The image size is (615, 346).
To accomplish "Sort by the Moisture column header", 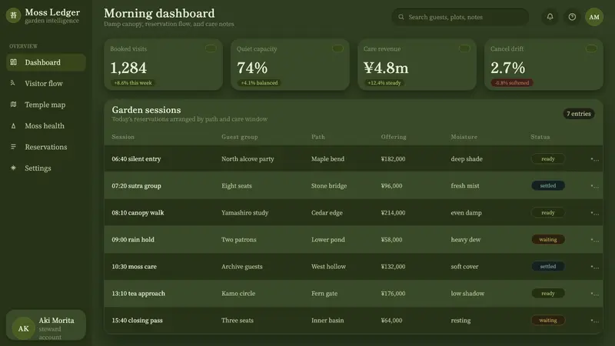I will click(x=464, y=137).
